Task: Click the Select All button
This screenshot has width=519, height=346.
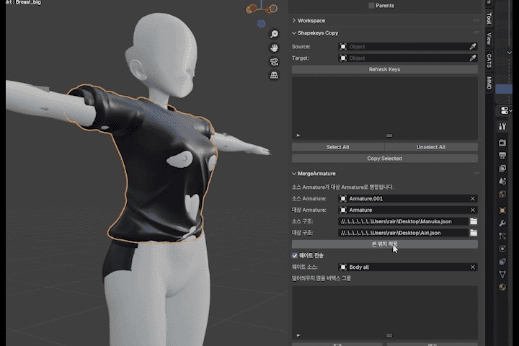Action: click(338, 147)
